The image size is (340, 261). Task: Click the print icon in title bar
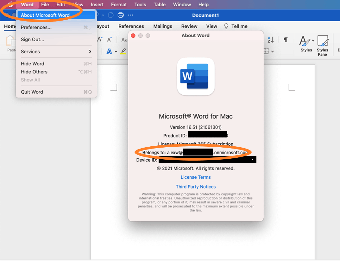click(121, 15)
